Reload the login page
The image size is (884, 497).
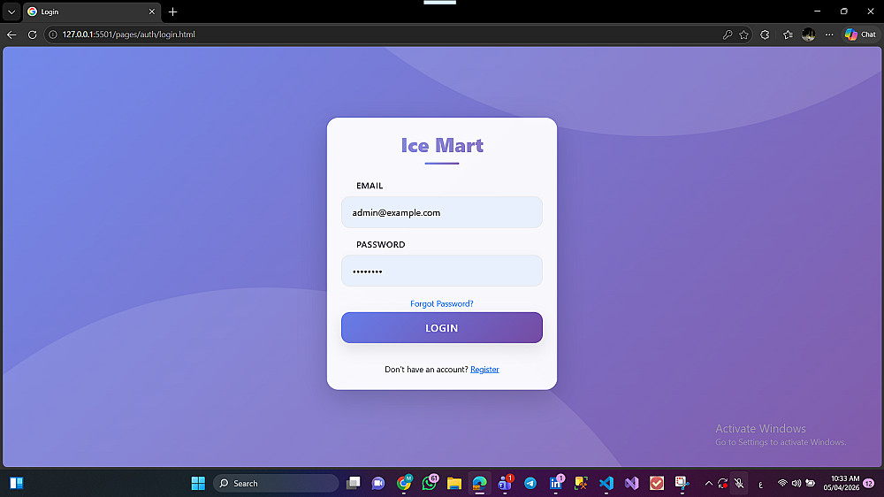tap(32, 34)
